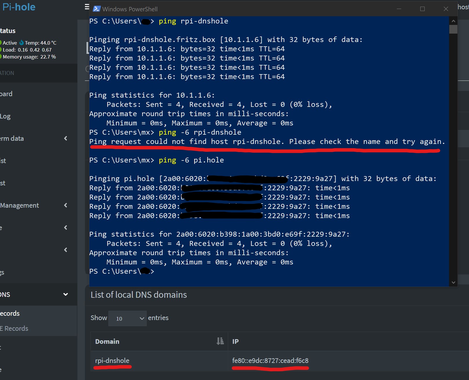Click the Pi-hole logo title
The width and height of the screenshot is (469, 380).
click(19, 7)
